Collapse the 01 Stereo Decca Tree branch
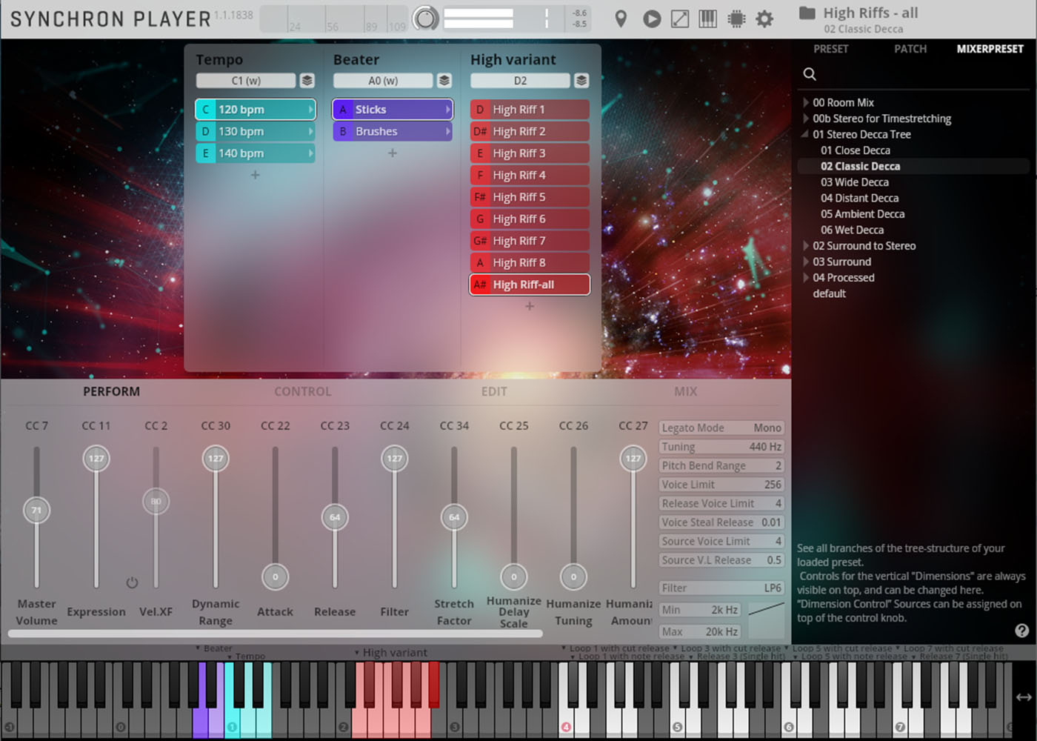Image resolution: width=1037 pixels, height=741 pixels. [x=806, y=134]
